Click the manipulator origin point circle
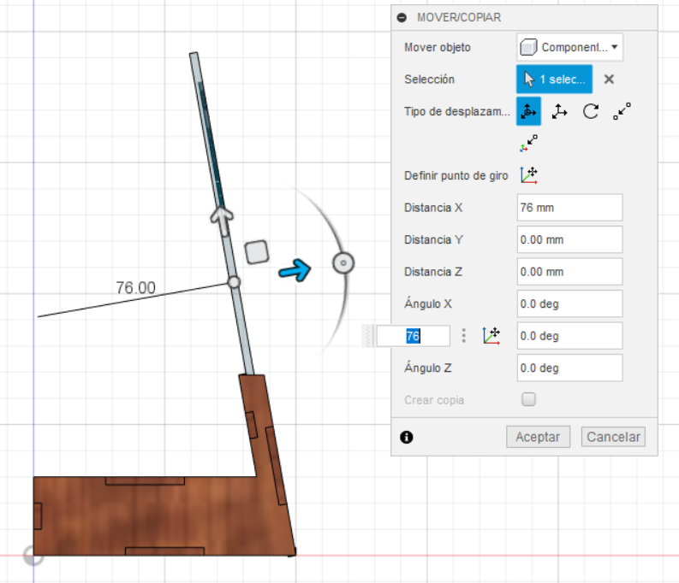 234,282
